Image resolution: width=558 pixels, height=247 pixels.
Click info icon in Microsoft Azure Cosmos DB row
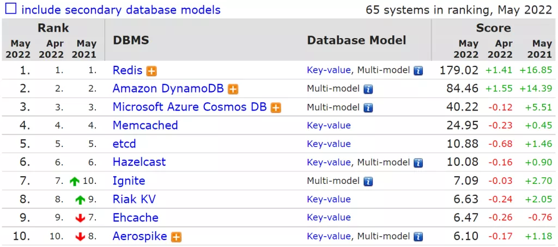(x=368, y=107)
